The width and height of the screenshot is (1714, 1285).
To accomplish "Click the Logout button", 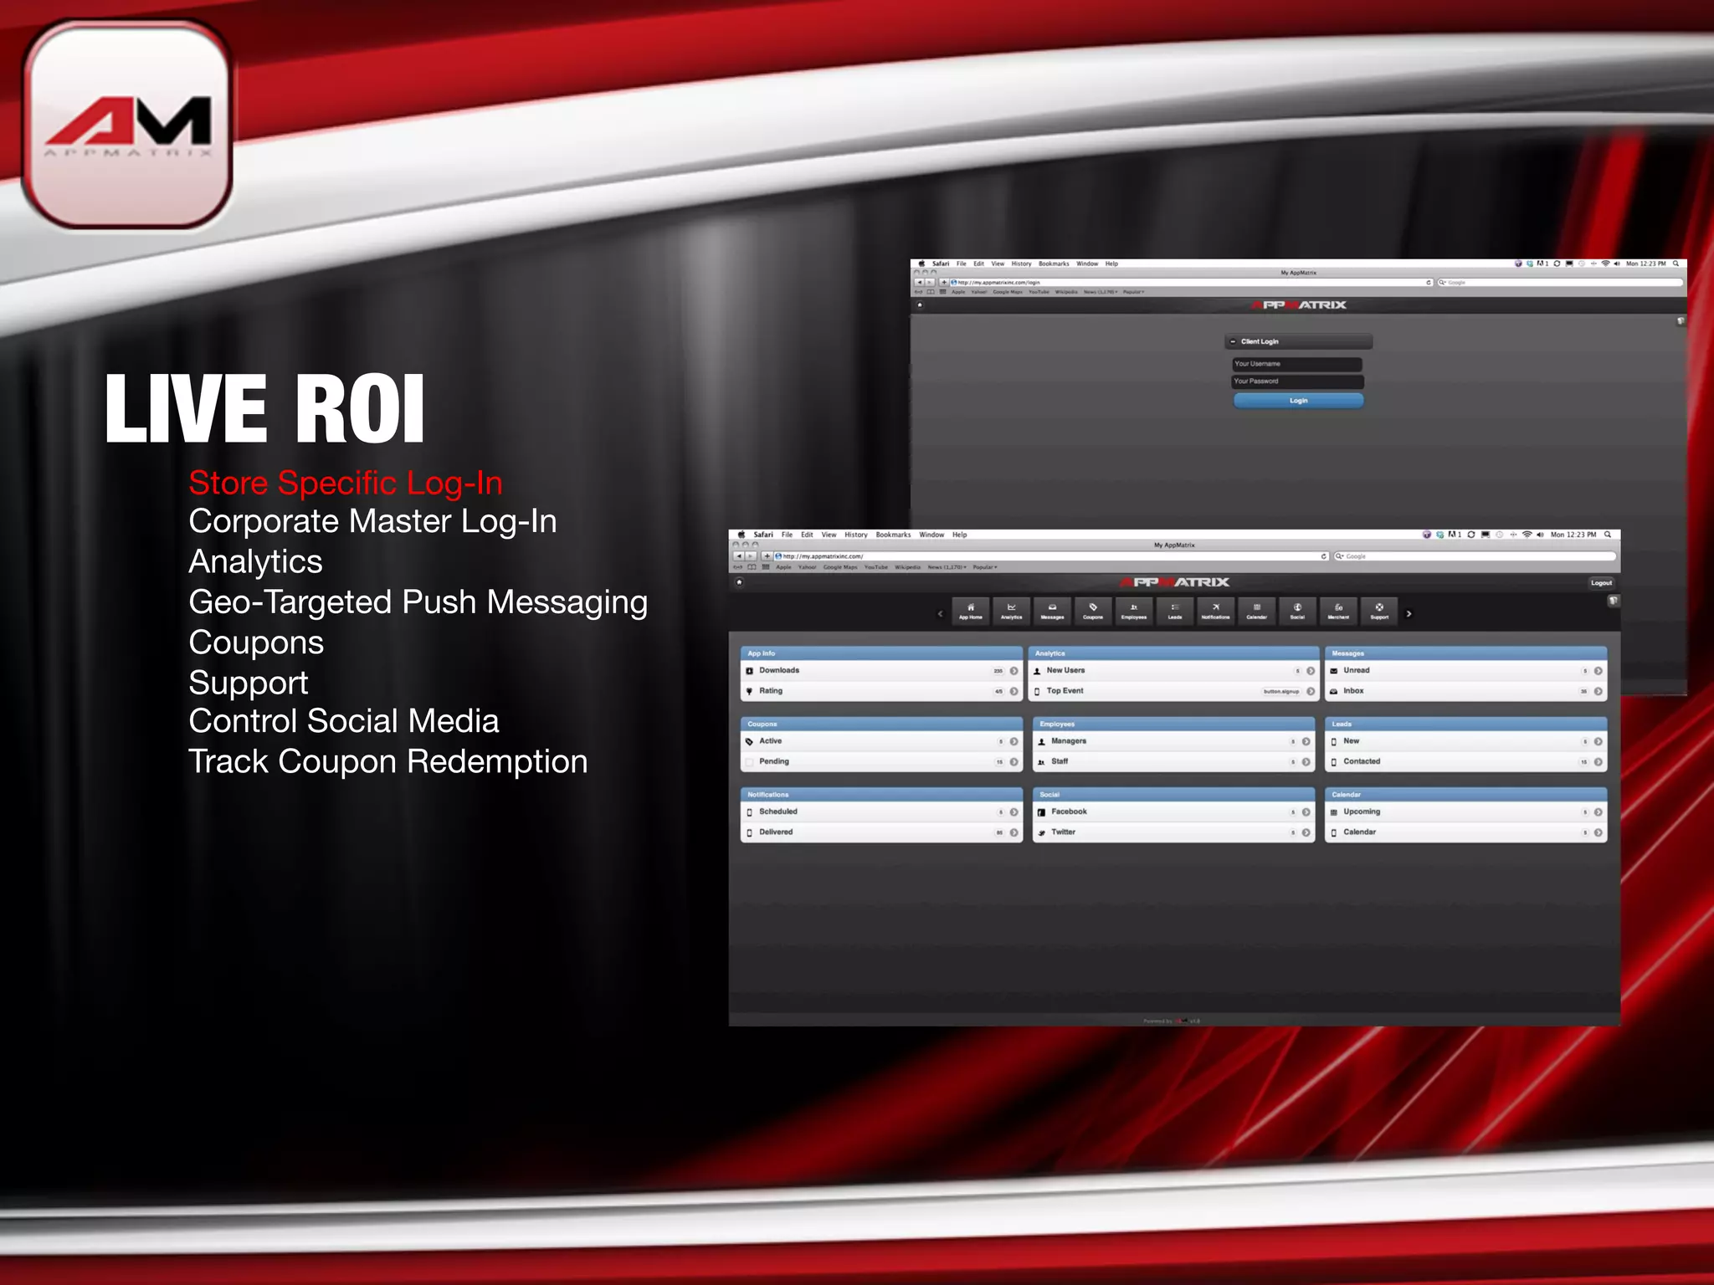I will click(1601, 583).
